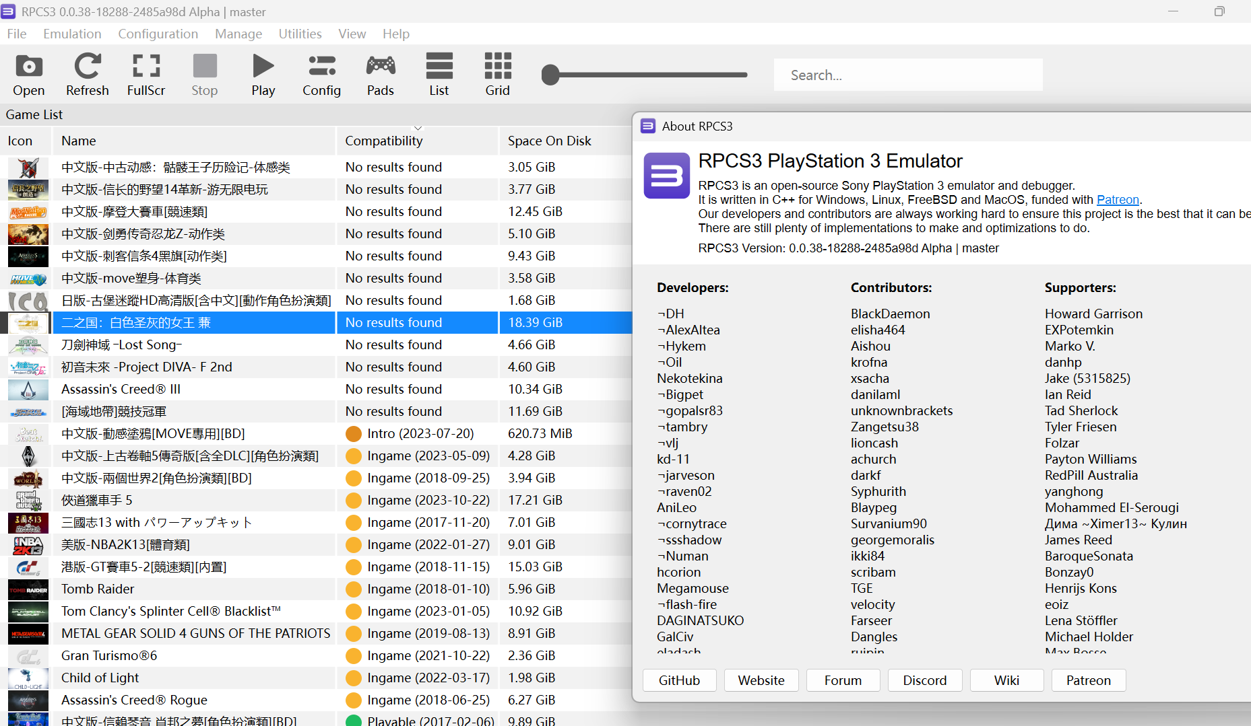This screenshot has width=1251, height=726.
Task: Click into the Search field
Action: tap(907, 75)
